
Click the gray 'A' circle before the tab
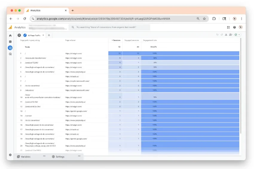(x=19, y=35)
